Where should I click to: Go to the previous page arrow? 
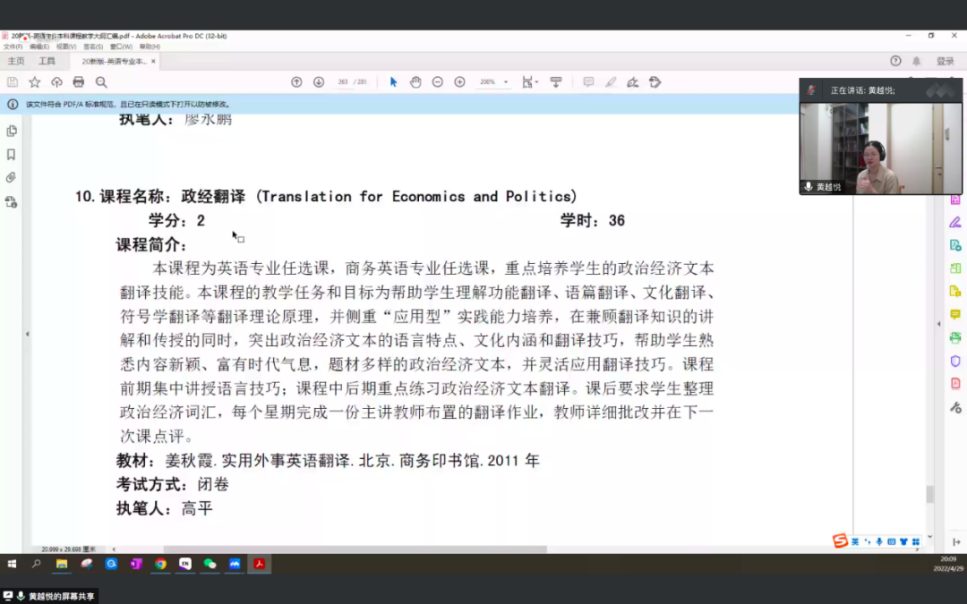296,82
